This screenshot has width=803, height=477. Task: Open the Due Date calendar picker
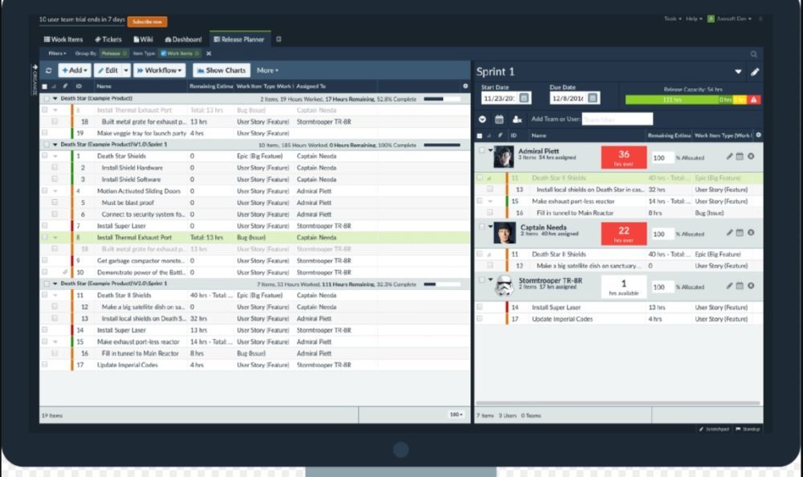[593, 98]
